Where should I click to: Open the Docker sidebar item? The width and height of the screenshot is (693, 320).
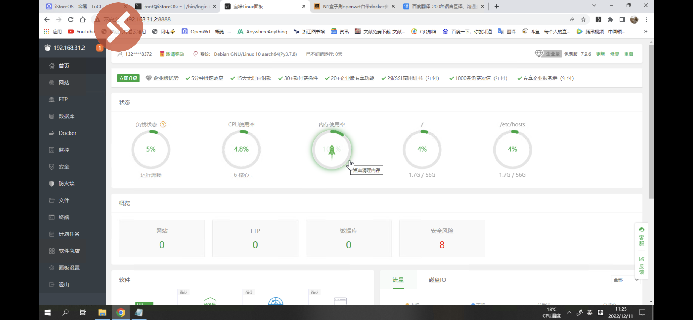pos(72,133)
